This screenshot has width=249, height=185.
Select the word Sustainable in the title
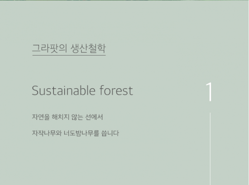(x=63, y=90)
